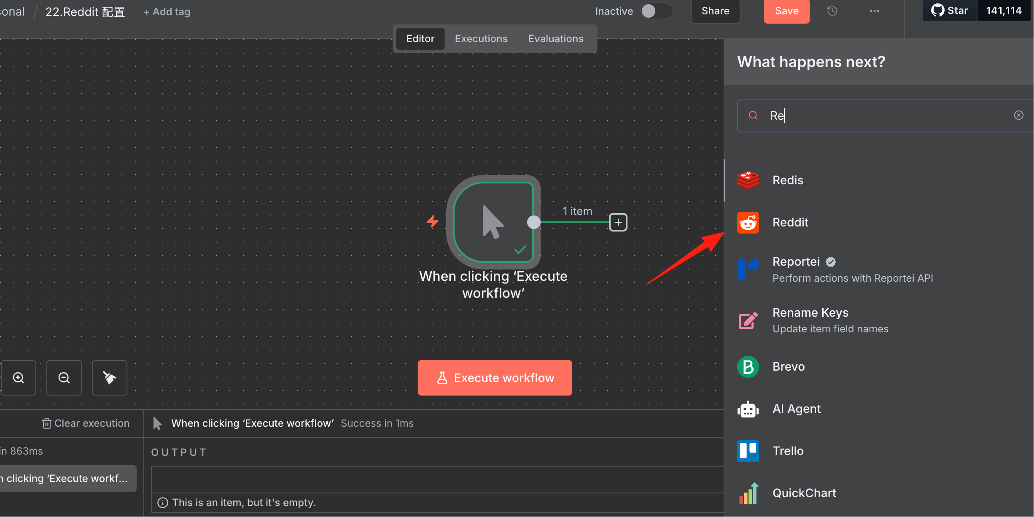Clear the node search field
1034x517 pixels.
(1019, 115)
